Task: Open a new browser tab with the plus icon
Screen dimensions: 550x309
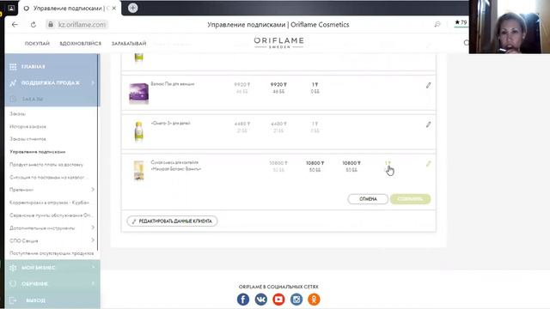Action: tap(132, 8)
